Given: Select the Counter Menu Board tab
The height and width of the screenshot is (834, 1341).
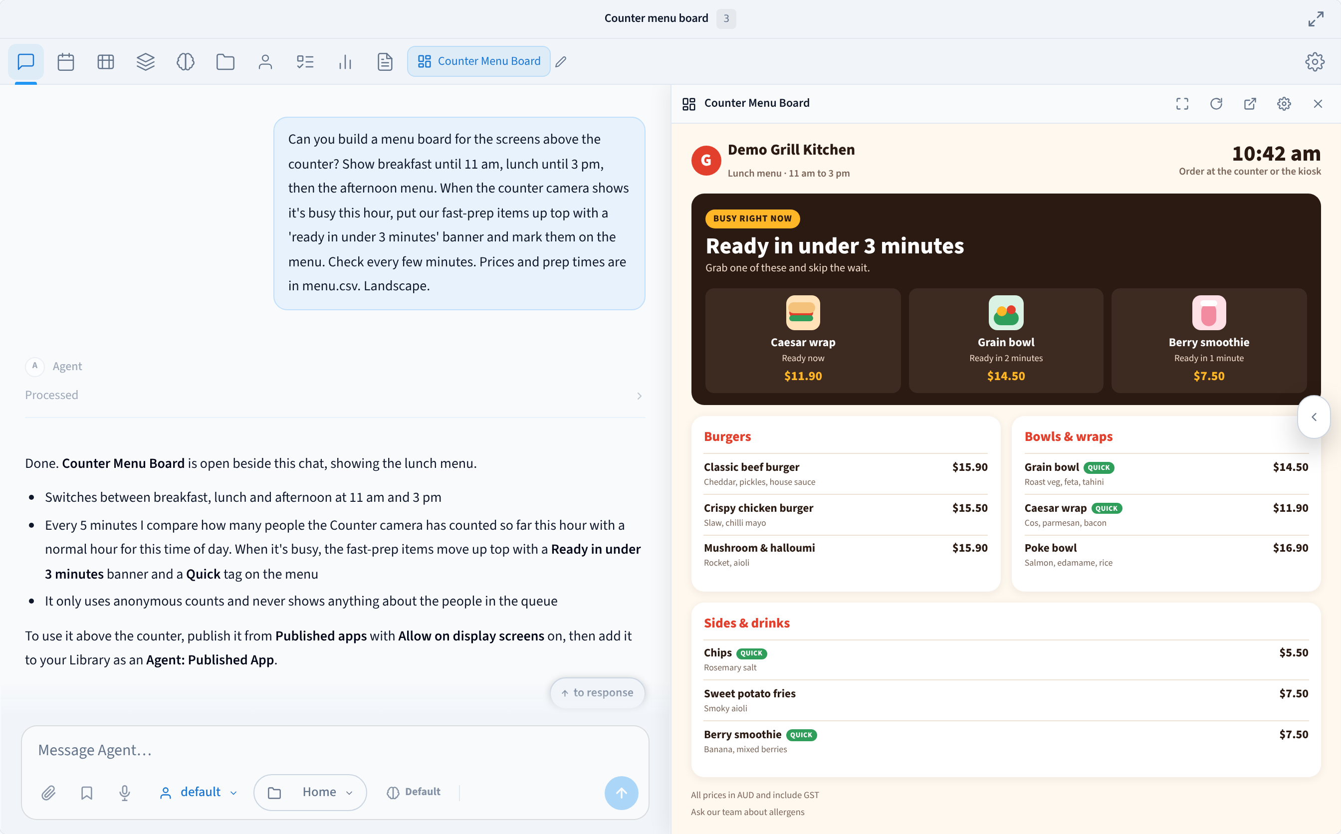Looking at the screenshot, I should [478, 61].
